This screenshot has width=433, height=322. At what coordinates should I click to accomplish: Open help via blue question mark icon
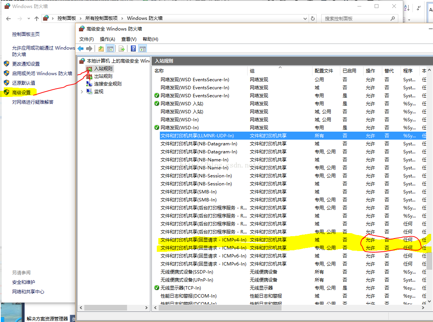134,49
